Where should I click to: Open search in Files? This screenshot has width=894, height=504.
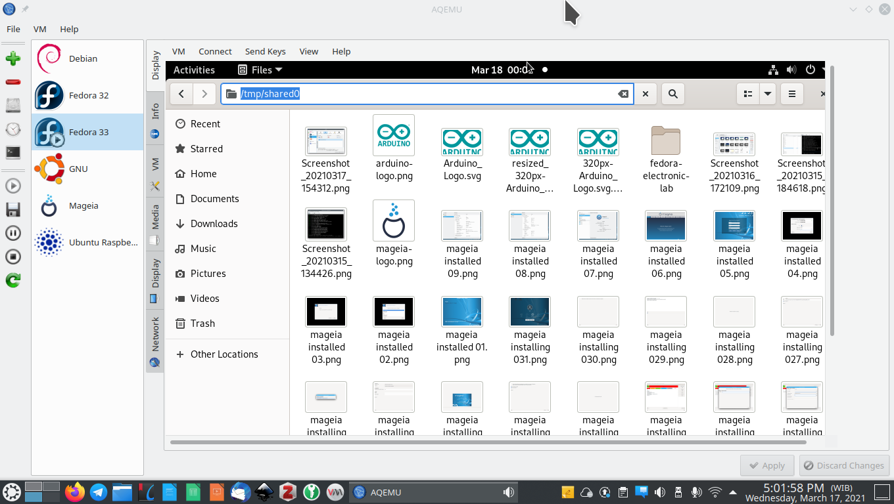673,94
